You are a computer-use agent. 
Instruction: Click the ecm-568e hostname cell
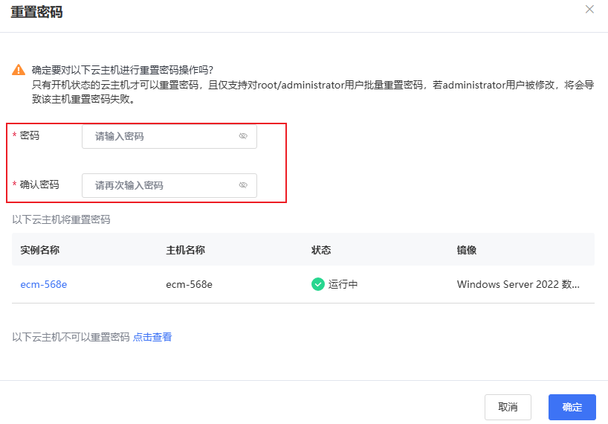coord(190,284)
